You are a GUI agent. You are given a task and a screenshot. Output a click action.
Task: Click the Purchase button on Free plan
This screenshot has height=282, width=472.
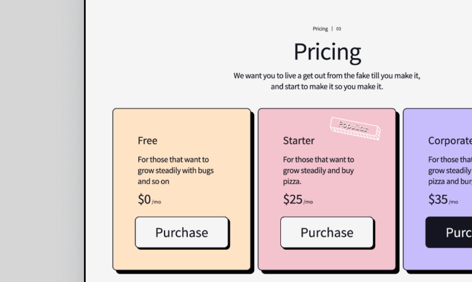click(x=182, y=232)
